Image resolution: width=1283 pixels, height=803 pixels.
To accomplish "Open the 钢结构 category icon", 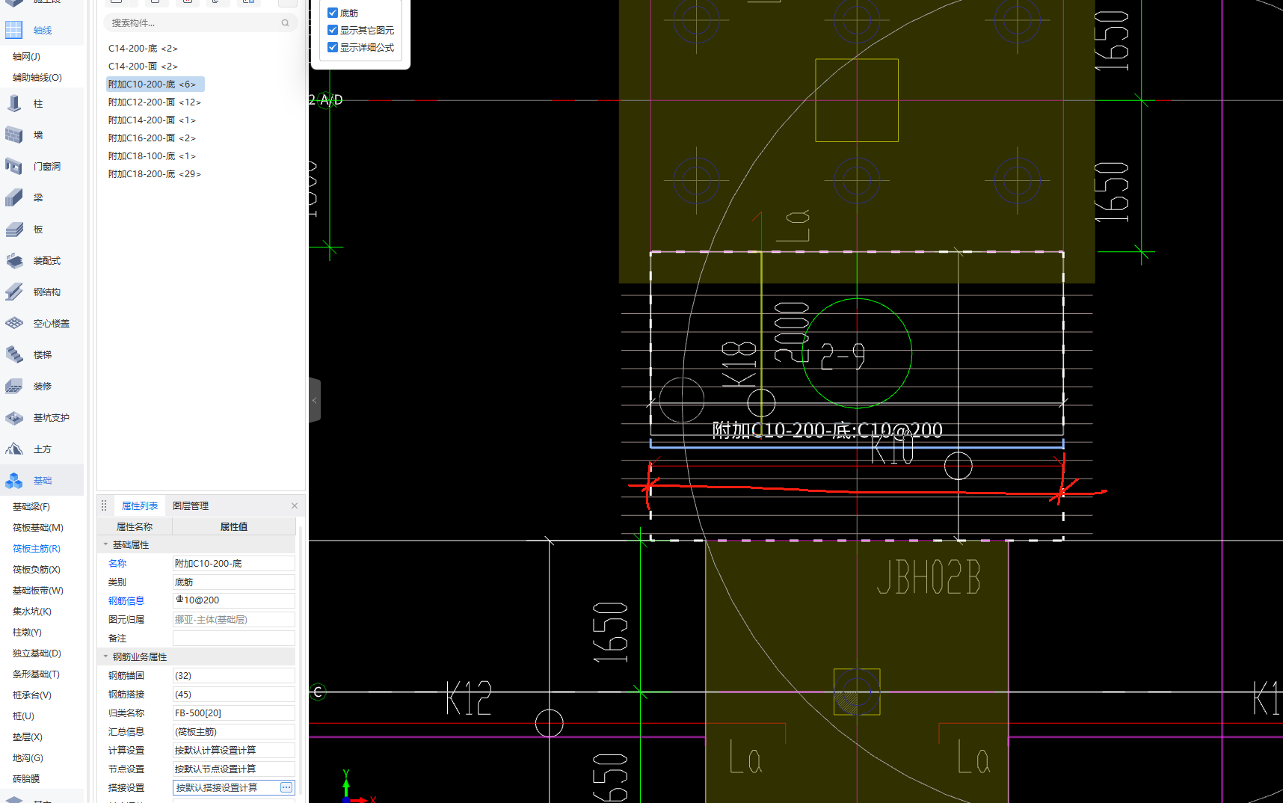I will point(14,292).
